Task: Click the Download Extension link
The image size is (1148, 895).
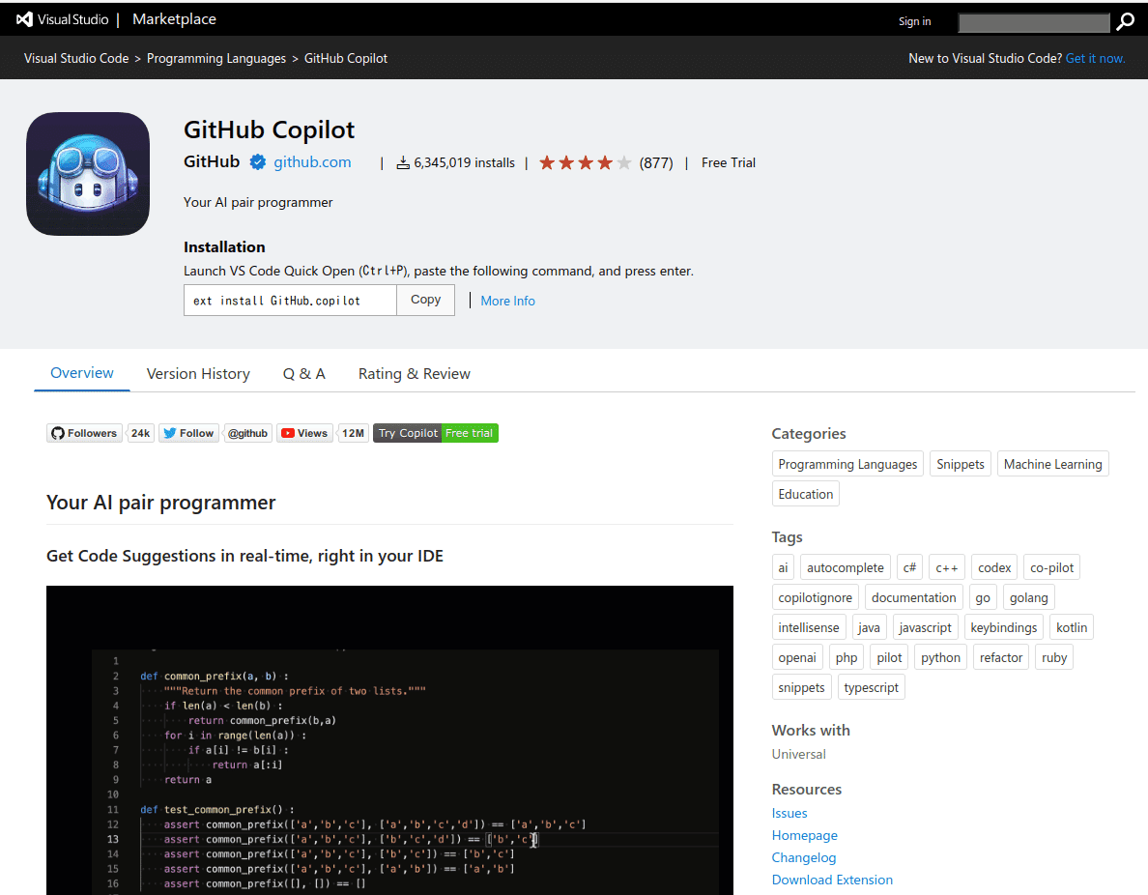Action: [x=832, y=880]
